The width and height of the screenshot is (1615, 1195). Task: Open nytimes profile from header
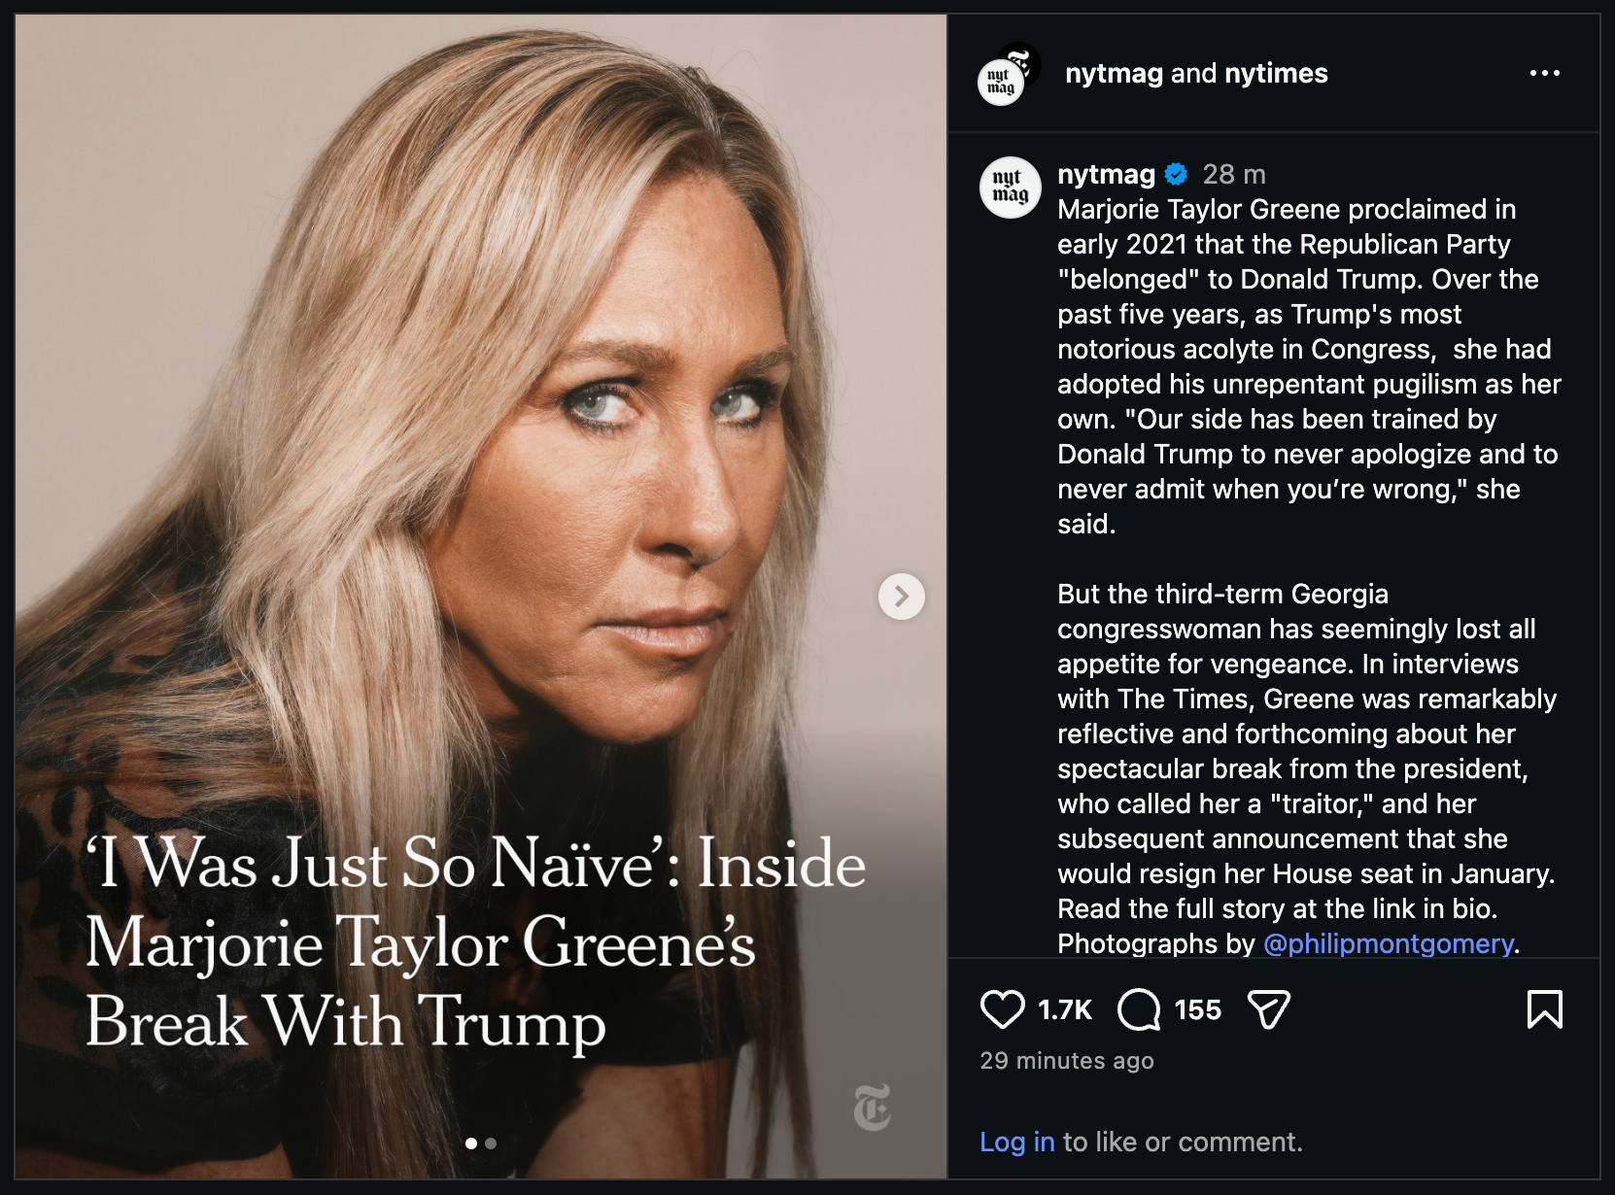pyautogui.click(x=1276, y=73)
